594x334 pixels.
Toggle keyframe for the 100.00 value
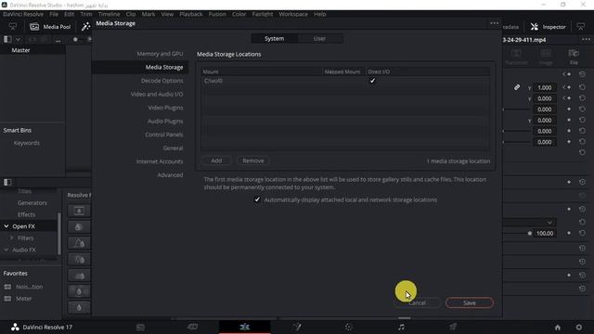click(x=569, y=233)
